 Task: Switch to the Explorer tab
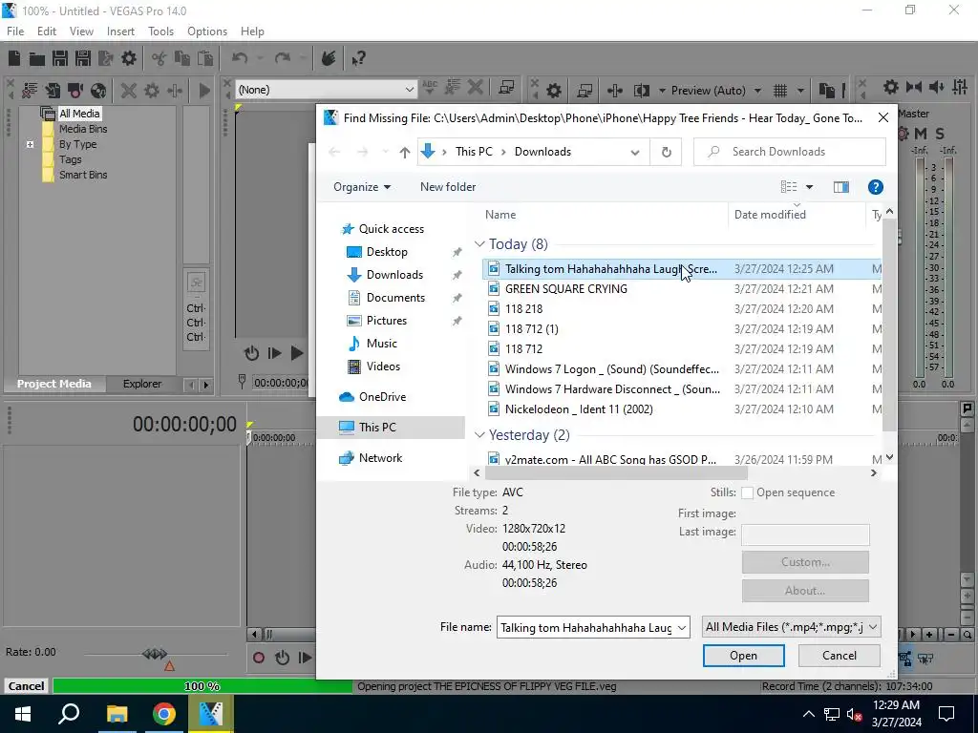coord(142,384)
